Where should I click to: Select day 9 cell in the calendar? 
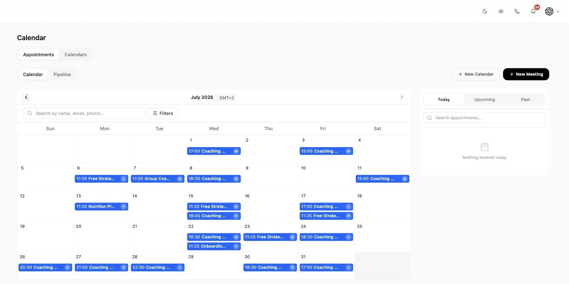click(x=270, y=177)
